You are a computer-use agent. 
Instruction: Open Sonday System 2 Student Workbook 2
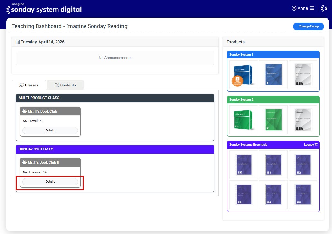(x=273, y=120)
